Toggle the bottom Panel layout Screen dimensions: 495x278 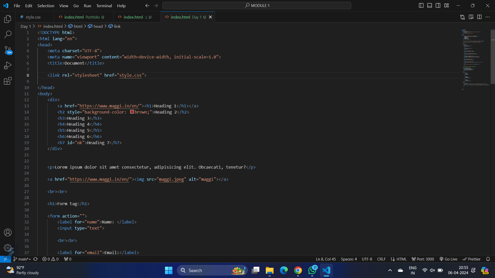430,5
